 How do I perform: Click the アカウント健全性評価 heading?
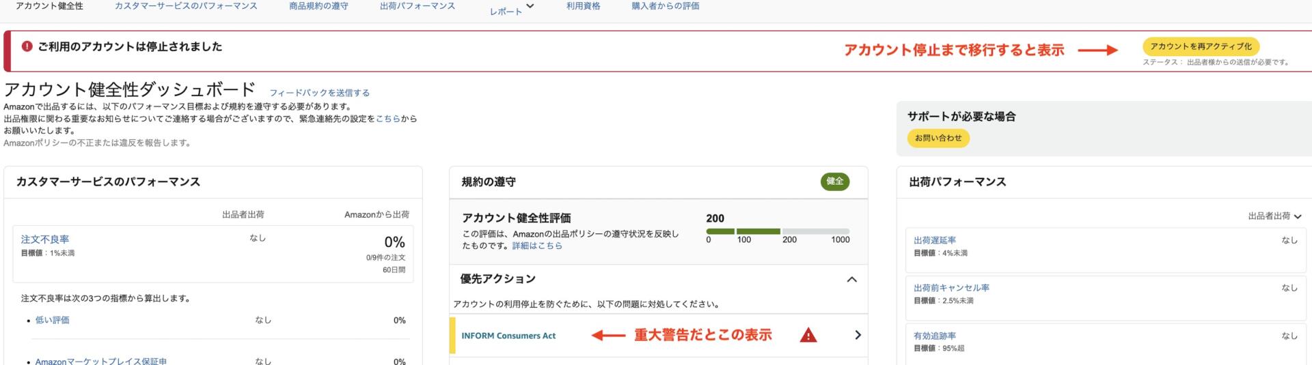click(516, 218)
